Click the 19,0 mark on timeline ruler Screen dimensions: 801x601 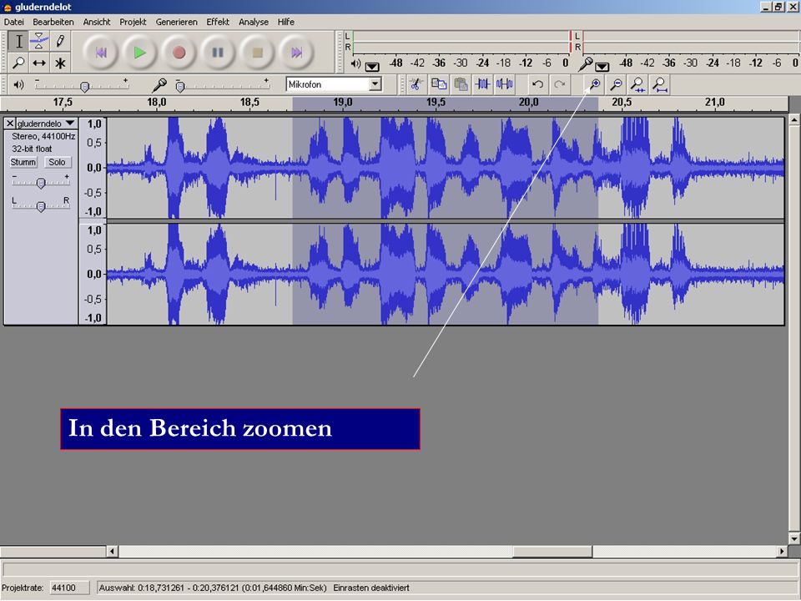(x=342, y=102)
